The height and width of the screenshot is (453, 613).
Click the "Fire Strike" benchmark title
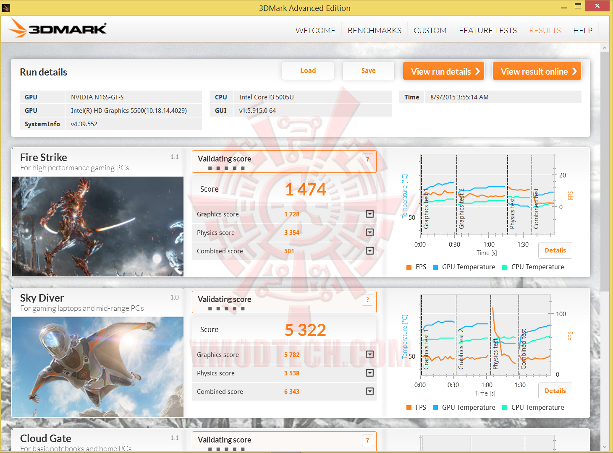[x=44, y=157]
